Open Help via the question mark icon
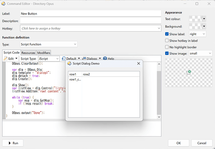The image size is (215, 149). coord(105,58)
